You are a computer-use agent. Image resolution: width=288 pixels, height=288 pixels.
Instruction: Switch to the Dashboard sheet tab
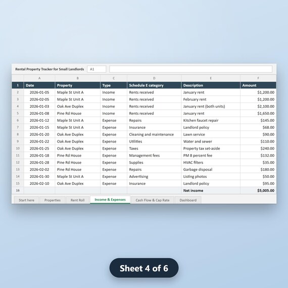[x=188, y=200]
